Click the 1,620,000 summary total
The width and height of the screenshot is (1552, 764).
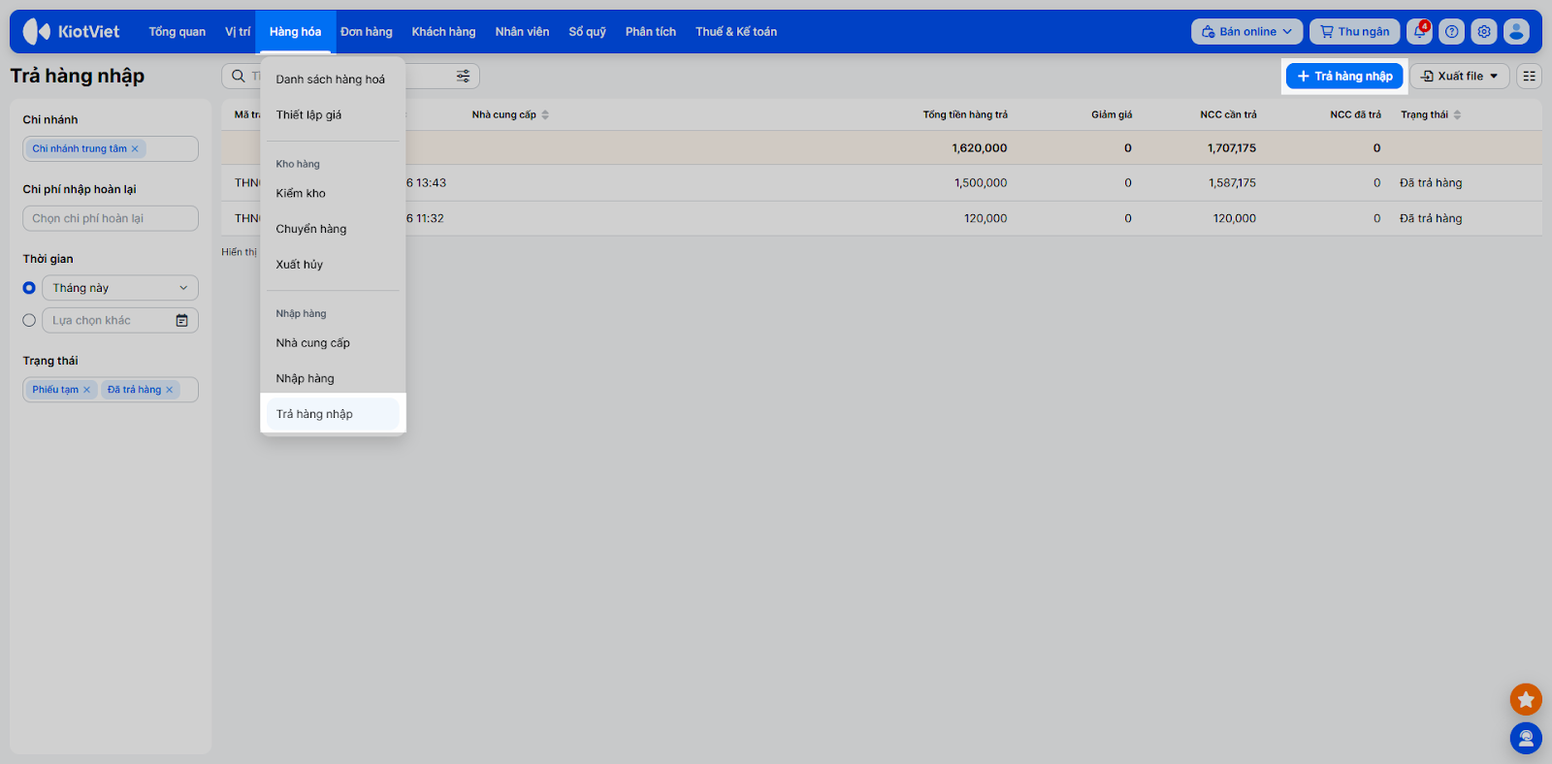(x=980, y=148)
